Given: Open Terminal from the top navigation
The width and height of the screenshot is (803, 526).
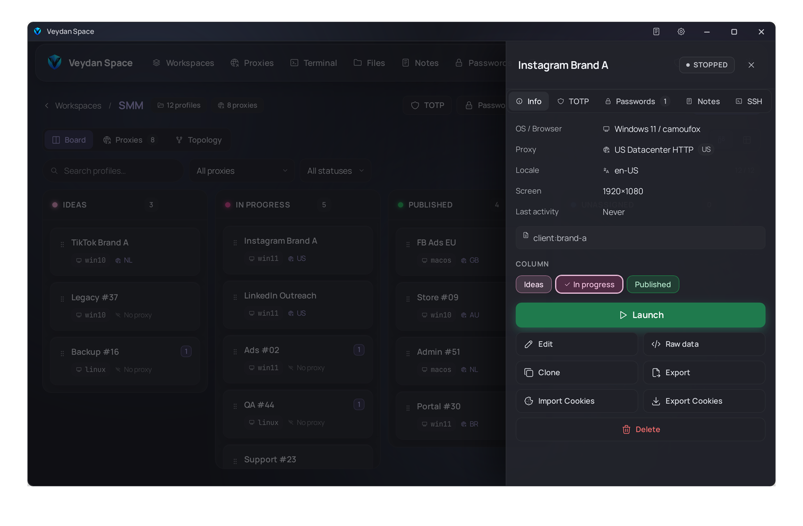Looking at the screenshot, I should [314, 63].
